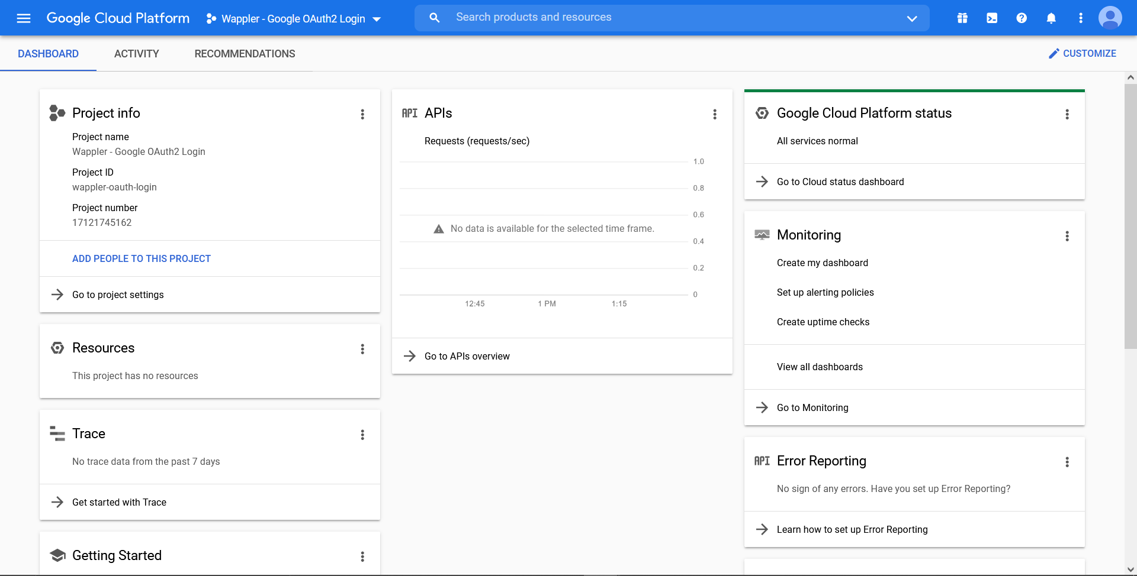Go to Cloud status dashboard
The image size is (1137, 576).
tap(840, 182)
